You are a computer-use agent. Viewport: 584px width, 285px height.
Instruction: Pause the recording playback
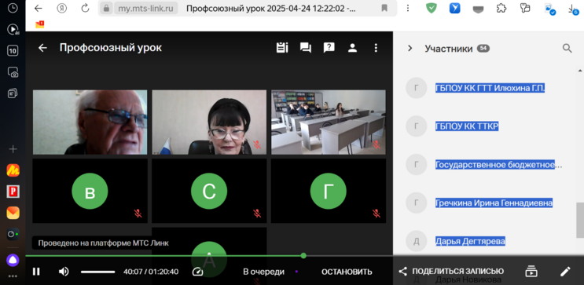[36, 272]
